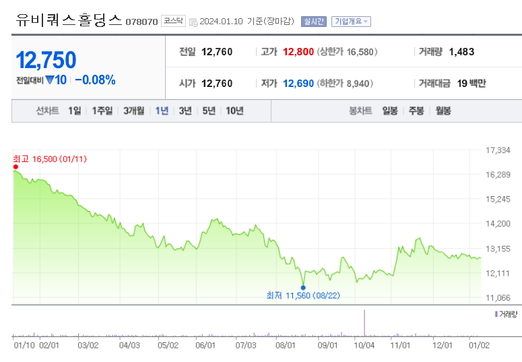
Task: Click the 11/01 x-axis date label
Action: click(400, 345)
